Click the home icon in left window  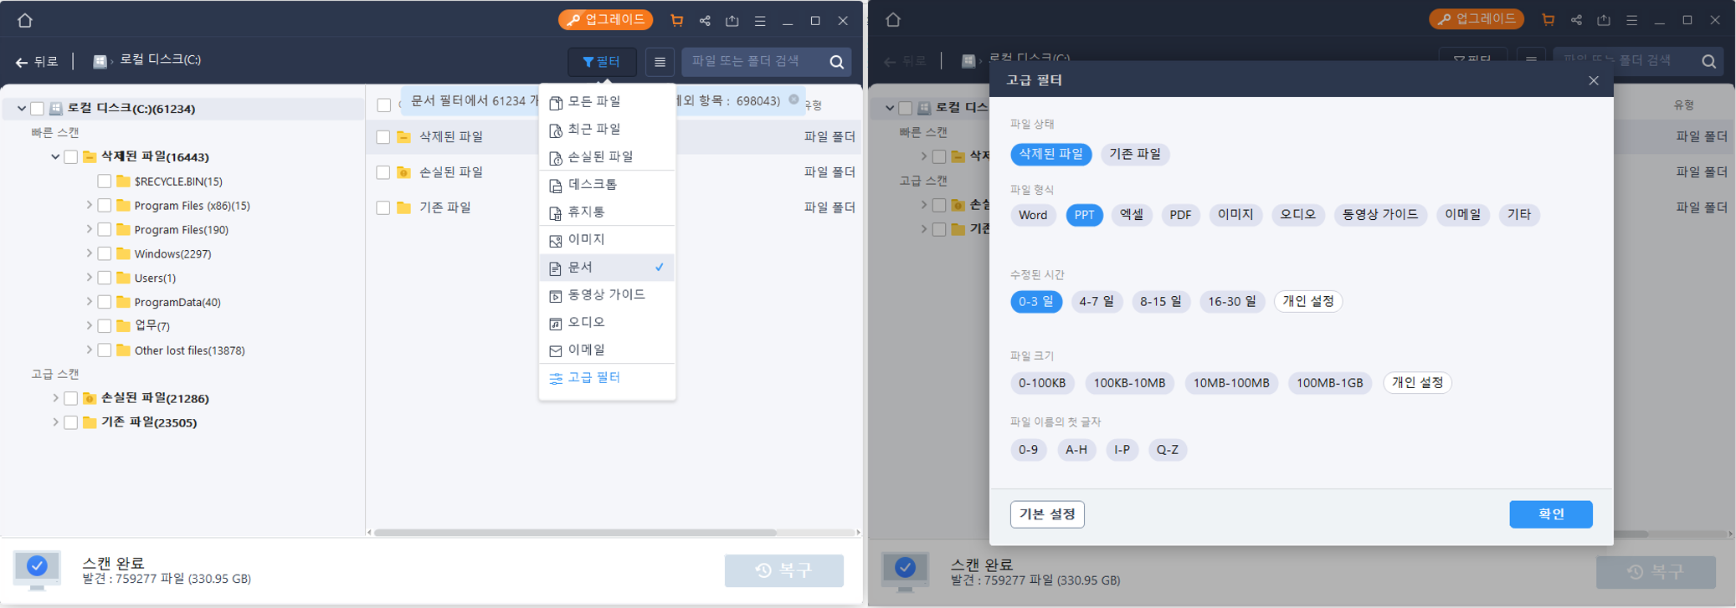click(x=25, y=21)
